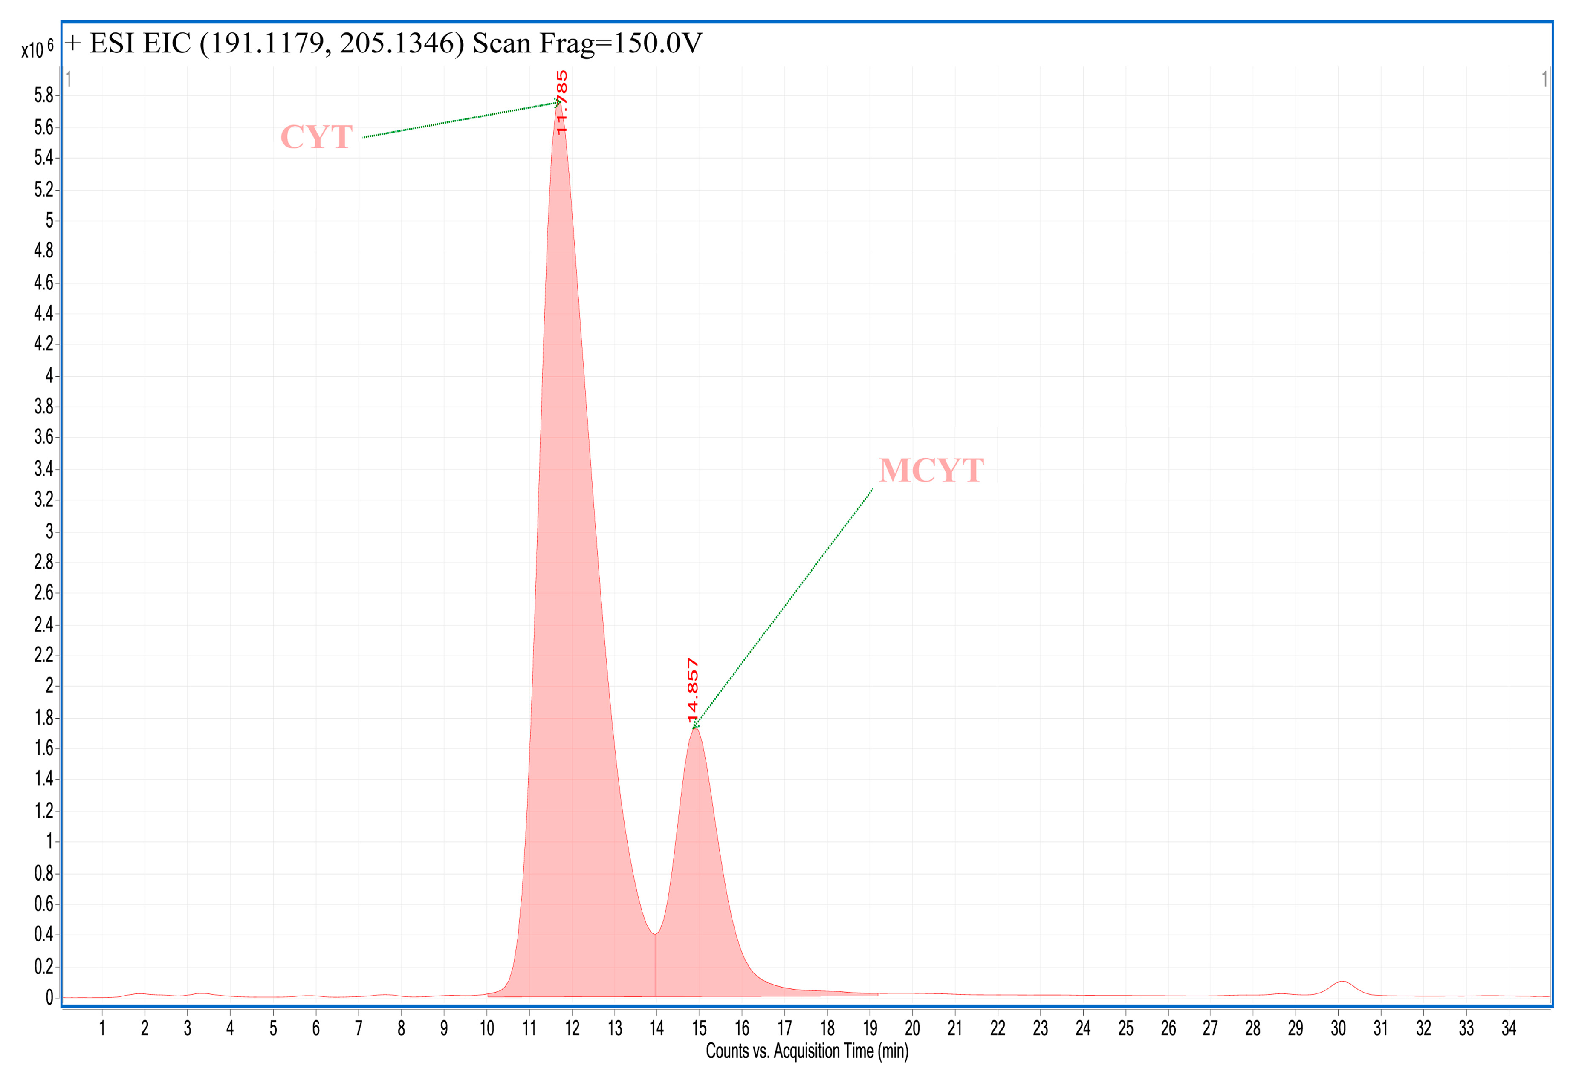The height and width of the screenshot is (1080, 1576).
Task: Click the green dotted arrow pointing from CYT
Action: tap(460, 120)
